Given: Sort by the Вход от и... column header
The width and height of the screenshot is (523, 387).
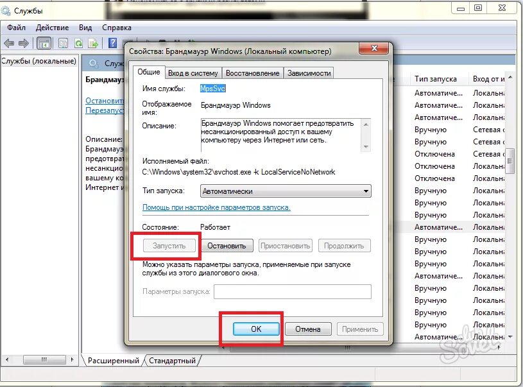Looking at the screenshot, I should (488, 79).
